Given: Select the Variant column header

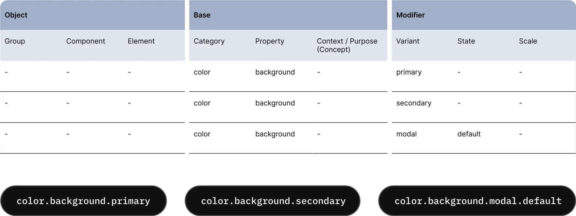Looking at the screenshot, I should pyautogui.click(x=408, y=41).
